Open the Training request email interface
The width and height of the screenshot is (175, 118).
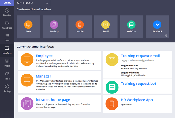click(140, 56)
